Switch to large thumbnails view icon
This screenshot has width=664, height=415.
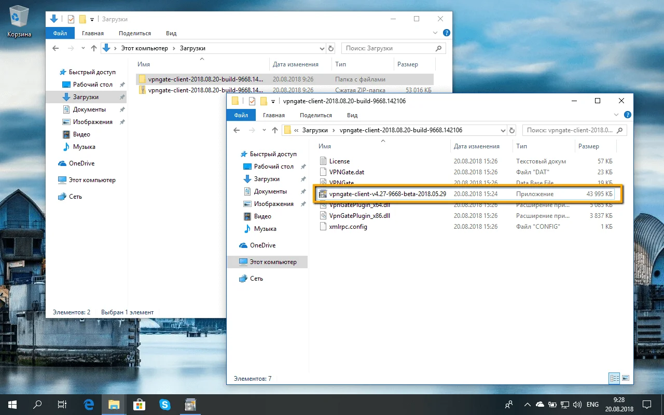point(625,378)
